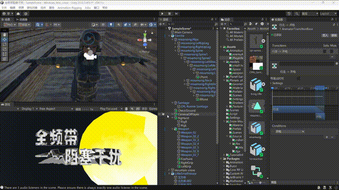Switch to the Animator tab
The image size is (339, 190).
click(22, 20)
